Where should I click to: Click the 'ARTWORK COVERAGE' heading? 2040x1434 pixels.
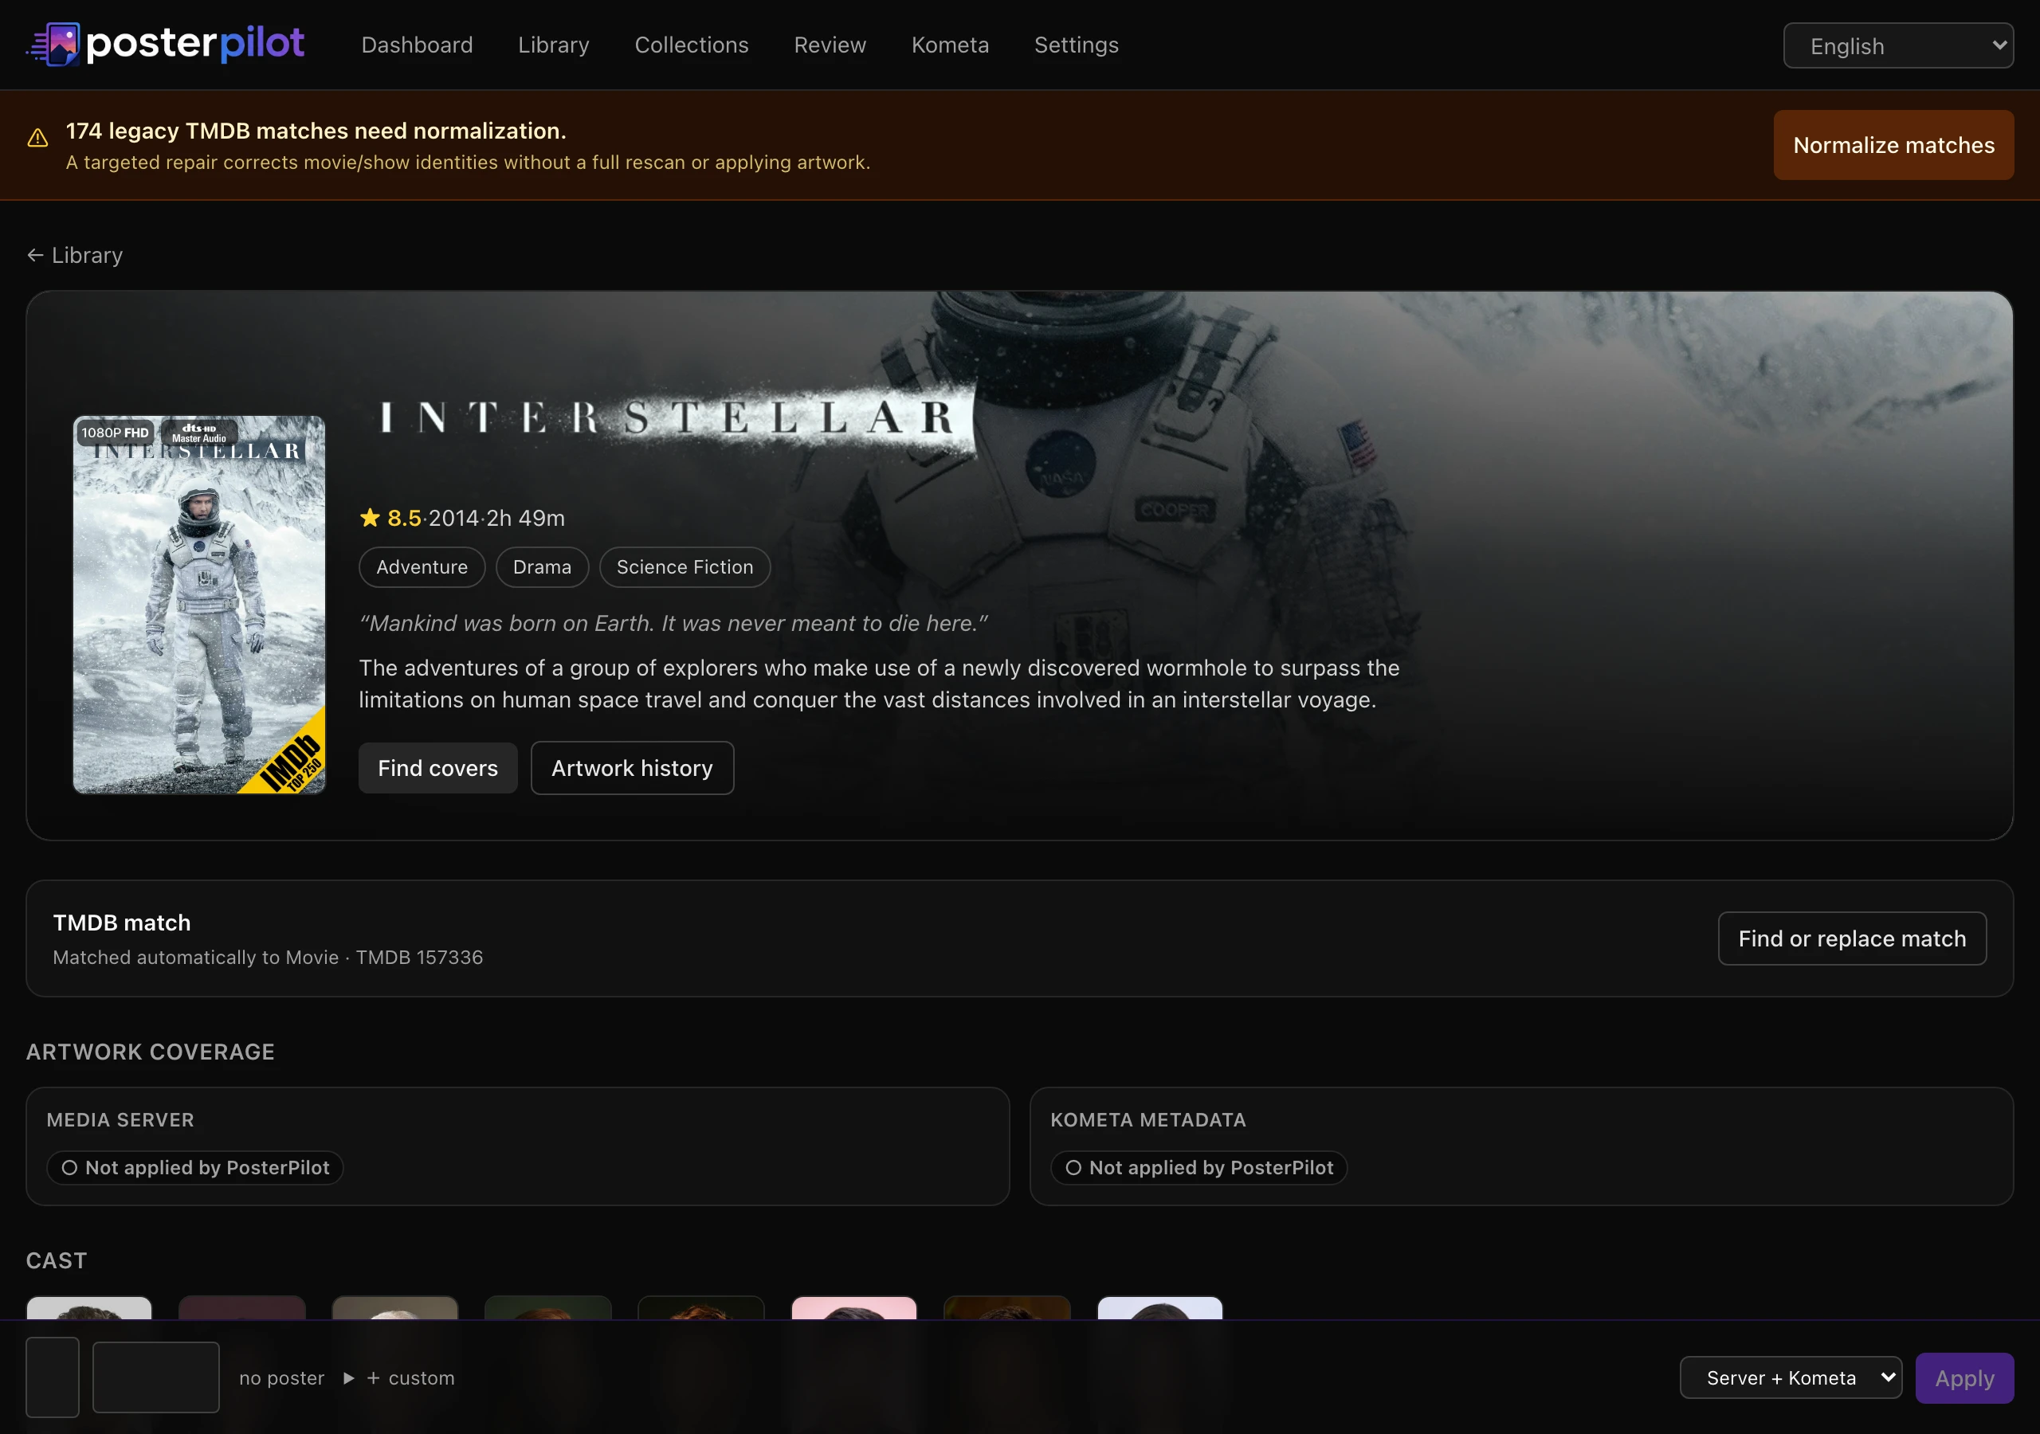click(x=150, y=1051)
